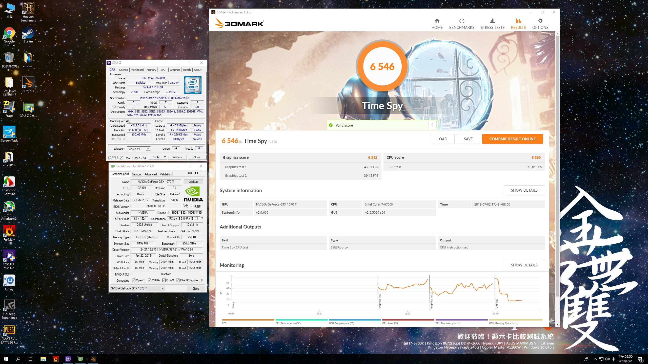
Task: Open the taskbar clock and date
Action: [625, 359]
